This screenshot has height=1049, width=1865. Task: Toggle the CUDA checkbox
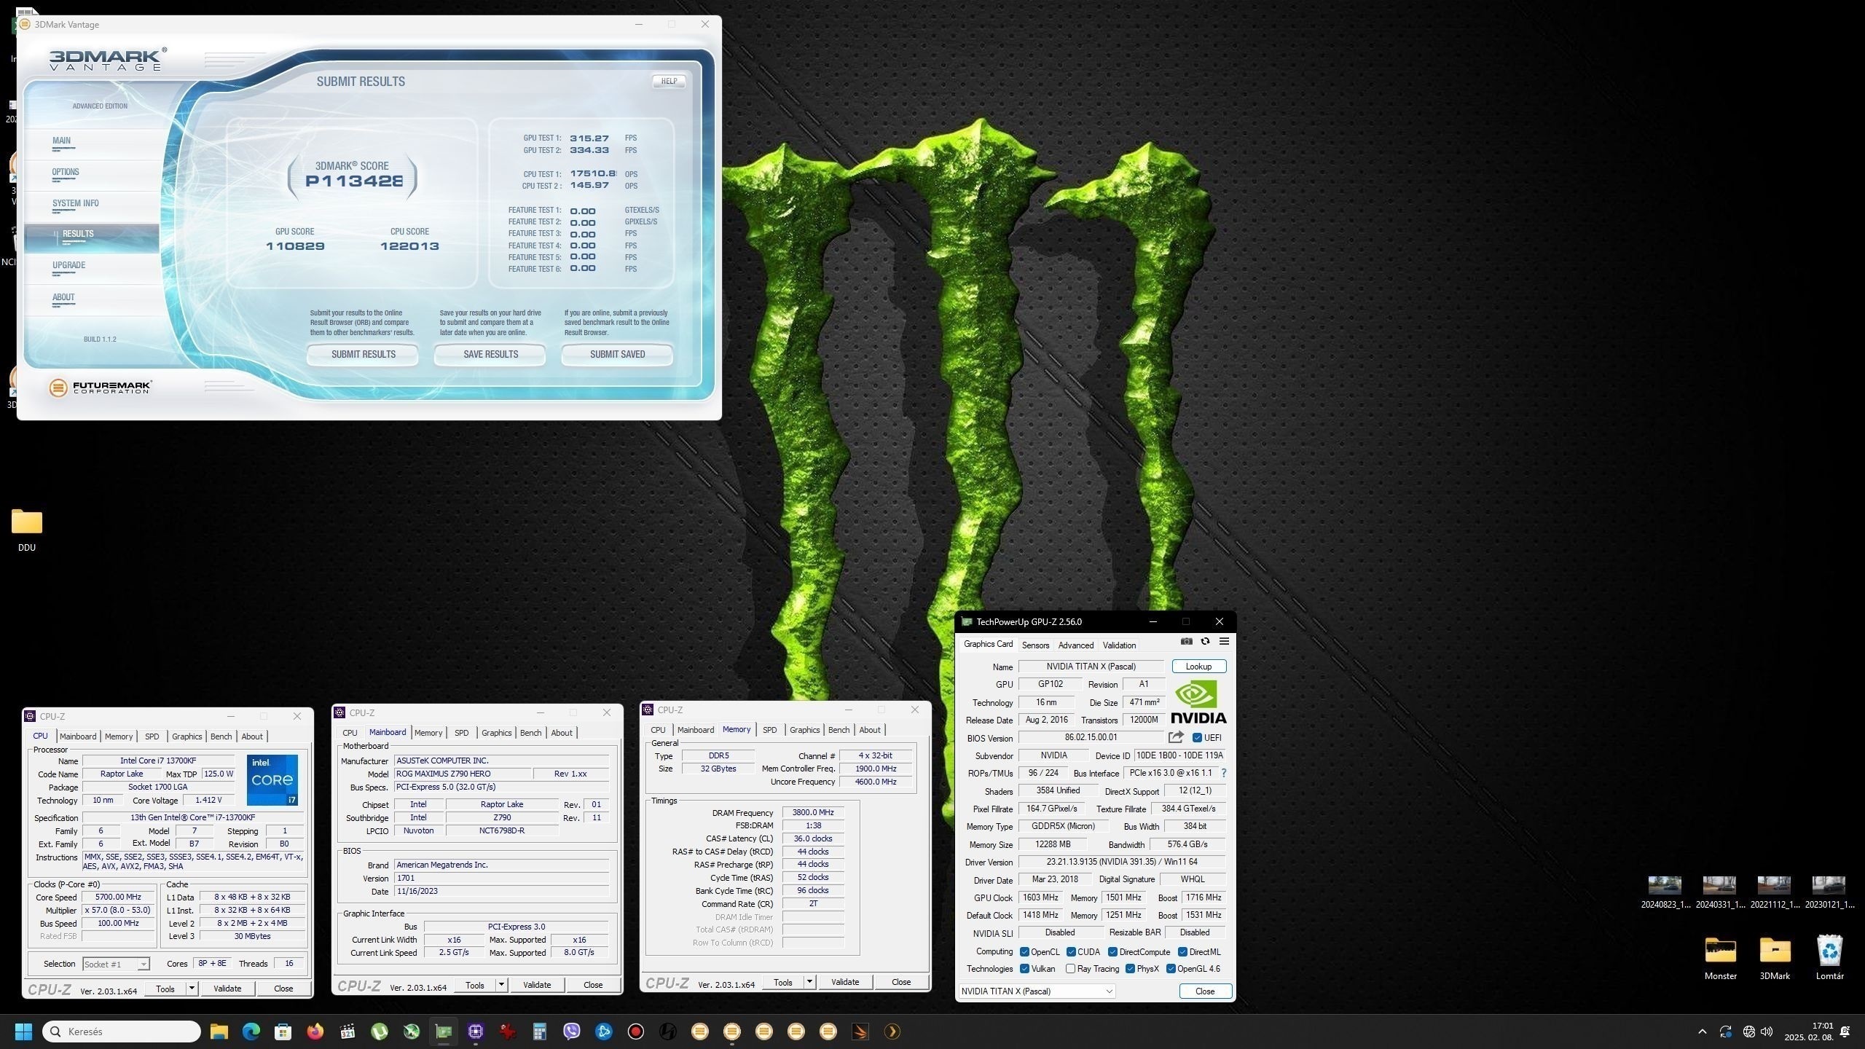pyautogui.click(x=1071, y=952)
